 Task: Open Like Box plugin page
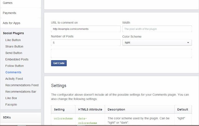11,98
